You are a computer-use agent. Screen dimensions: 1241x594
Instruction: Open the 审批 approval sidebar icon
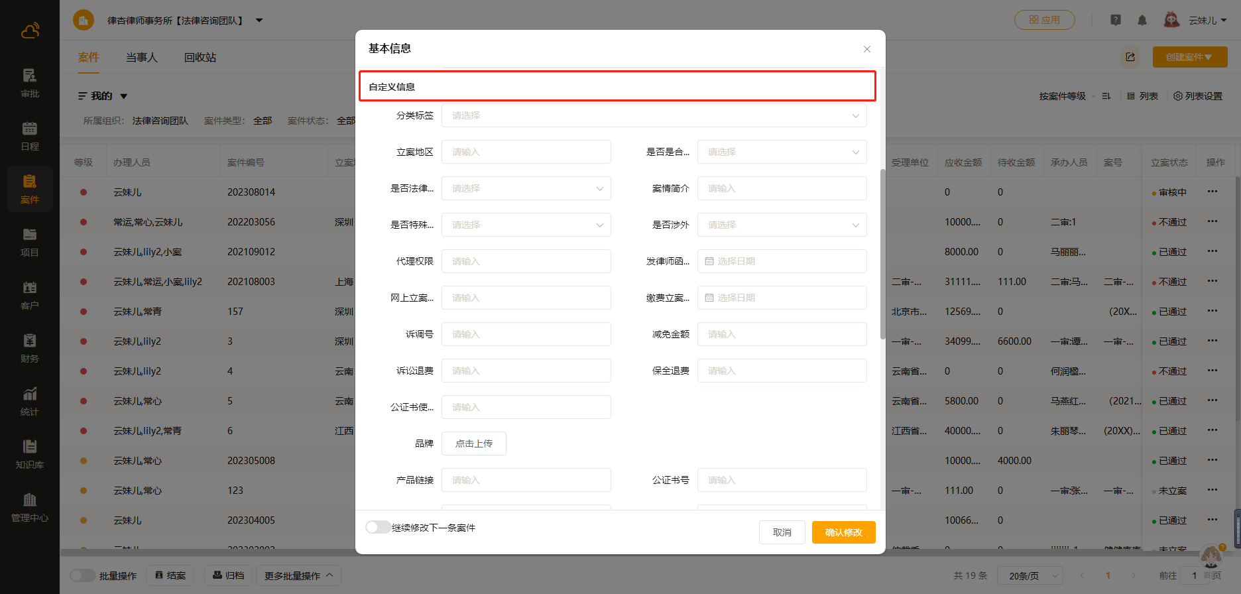(x=30, y=83)
